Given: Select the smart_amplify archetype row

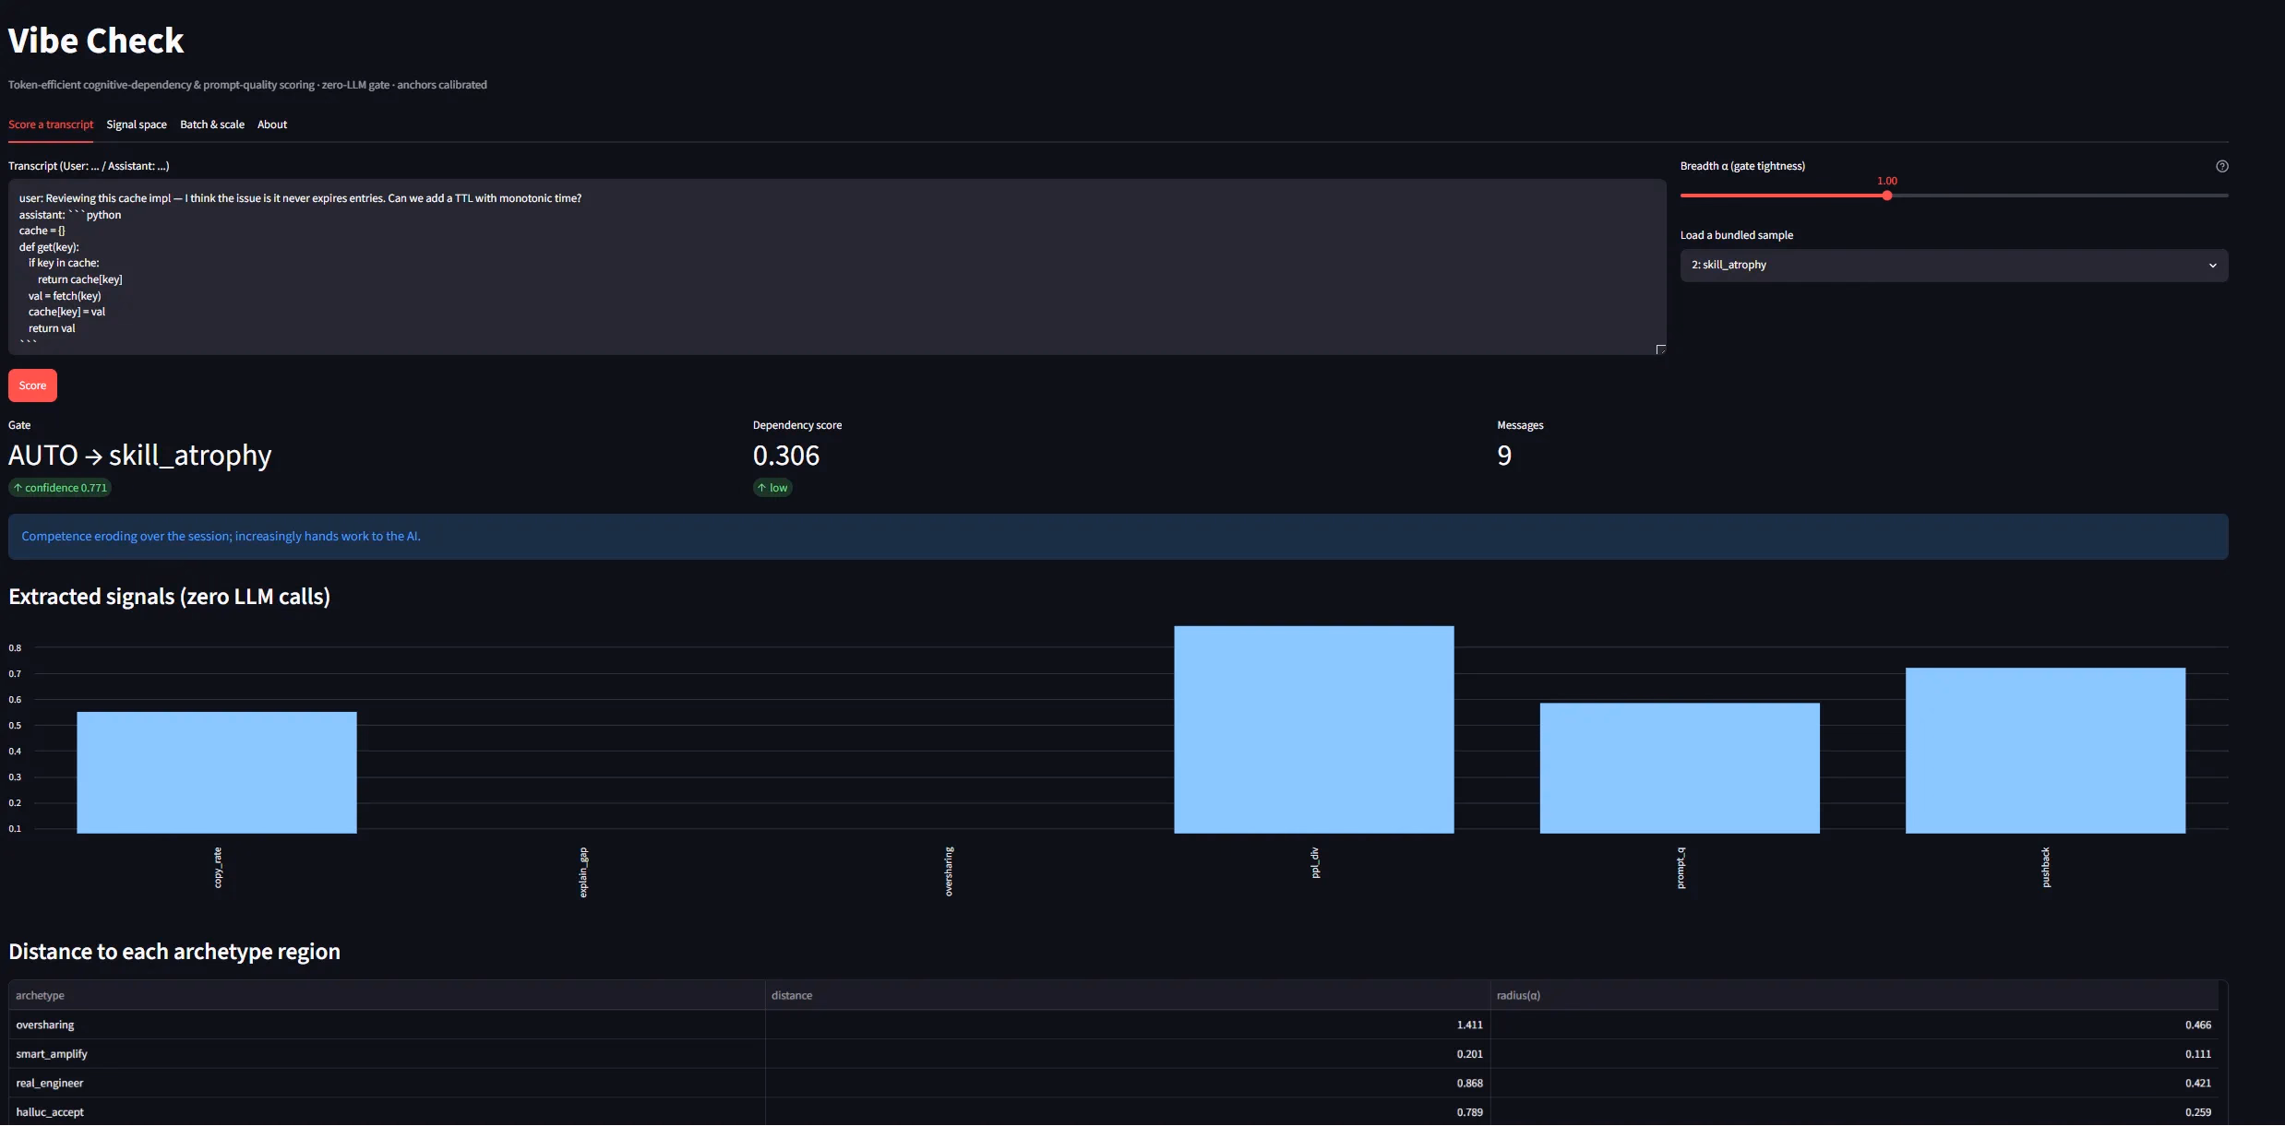Looking at the screenshot, I should click(1114, 1054).
